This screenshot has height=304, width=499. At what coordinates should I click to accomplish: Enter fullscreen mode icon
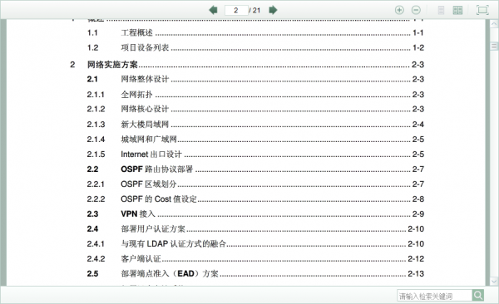click(482, 10)
